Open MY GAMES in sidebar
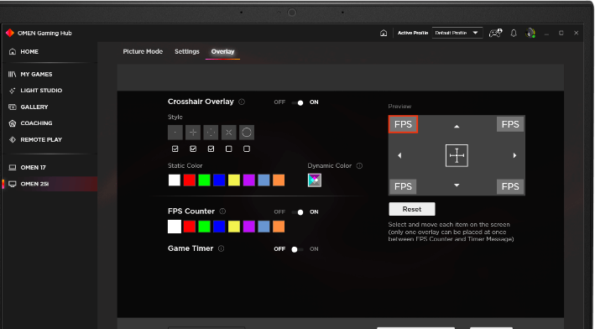This screenshot has height=329, width=616. [31, 75]
